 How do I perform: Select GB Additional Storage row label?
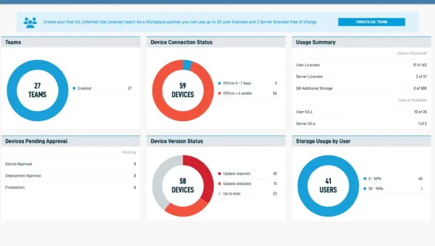coord(314,88)
